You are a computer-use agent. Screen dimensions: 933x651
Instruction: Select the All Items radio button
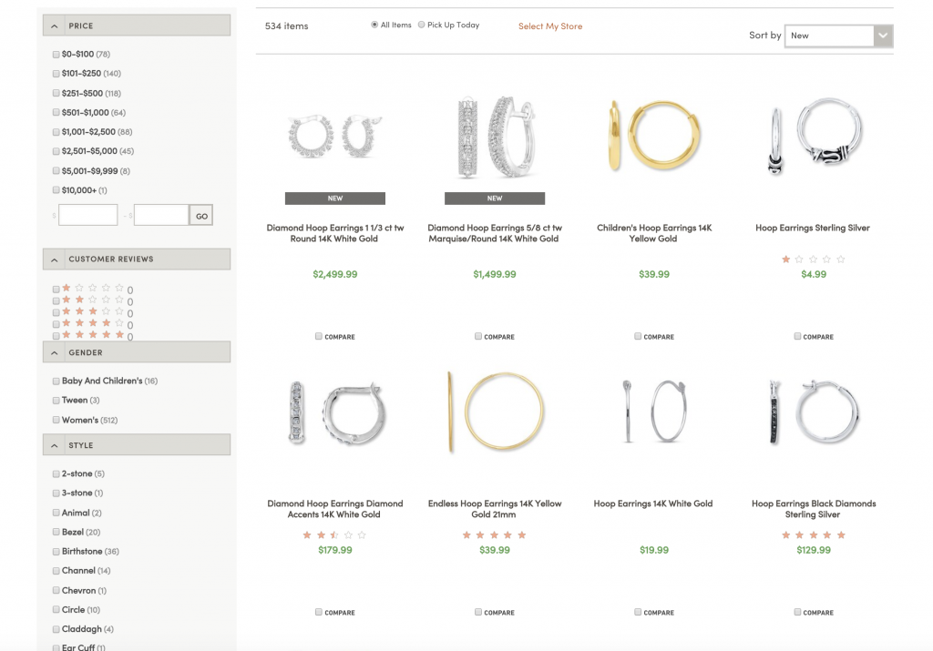pos(374,25)
